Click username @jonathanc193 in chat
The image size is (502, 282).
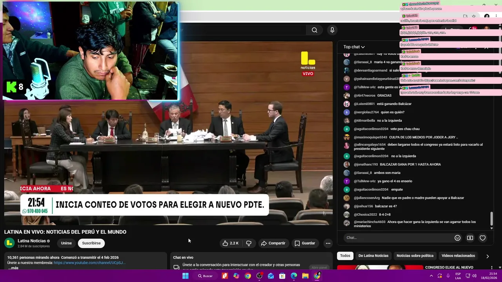[366, 164]
